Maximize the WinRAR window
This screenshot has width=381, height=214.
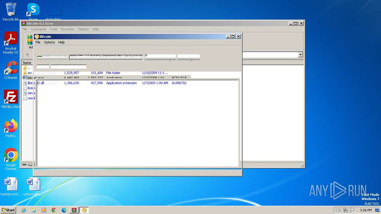click(296, 23)
